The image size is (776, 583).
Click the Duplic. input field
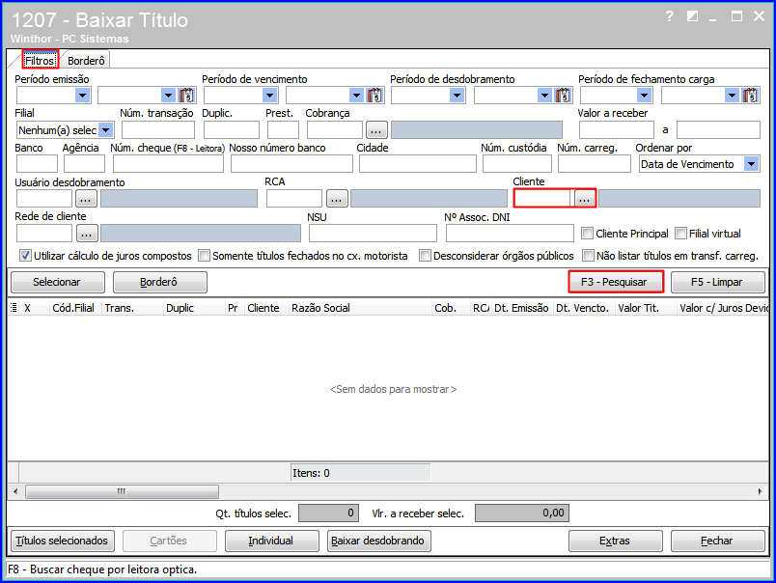[231, 130]
